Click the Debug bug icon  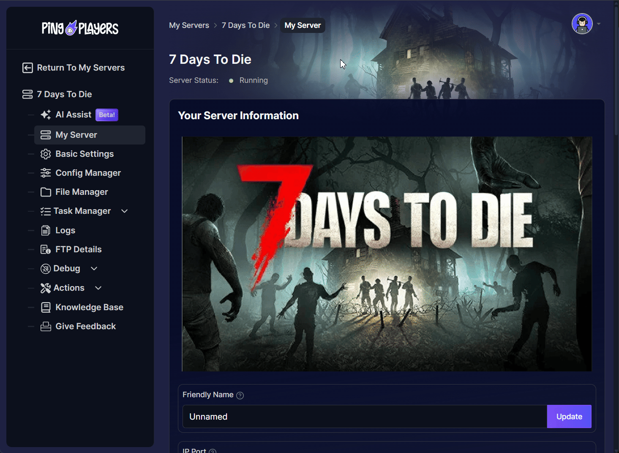(46, 269)
